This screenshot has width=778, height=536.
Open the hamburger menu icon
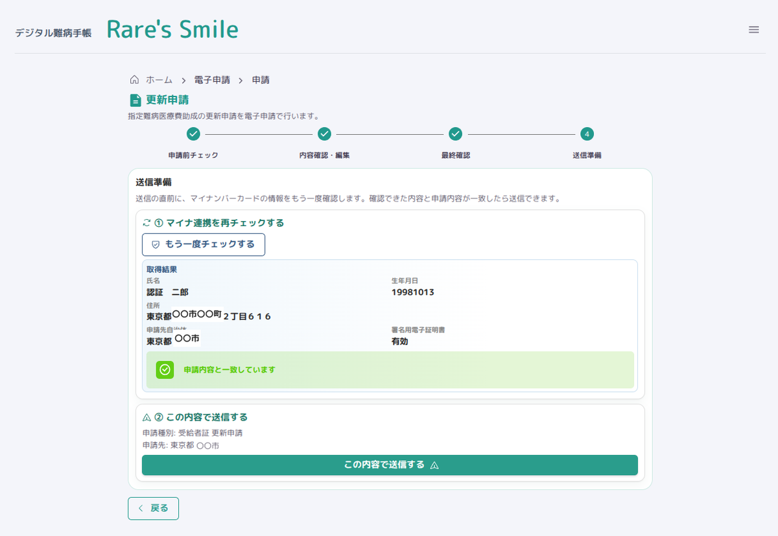coord(753,29)
